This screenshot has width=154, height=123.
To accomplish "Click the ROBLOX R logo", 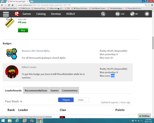I will 17,14.
